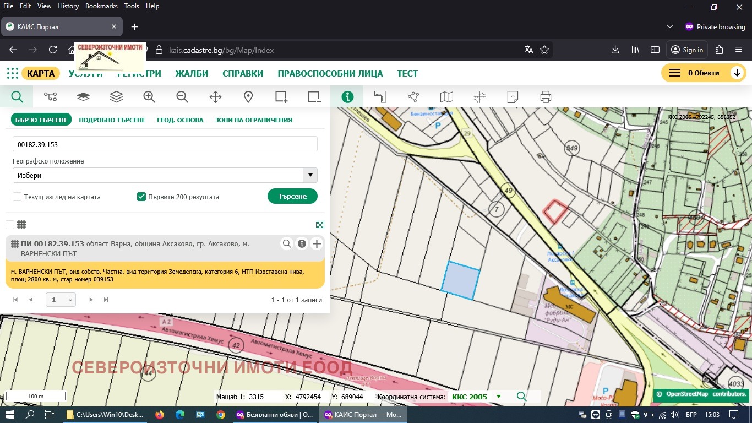Open the coordinate system KKC 2005 dropdown

[x=499, y=397]
